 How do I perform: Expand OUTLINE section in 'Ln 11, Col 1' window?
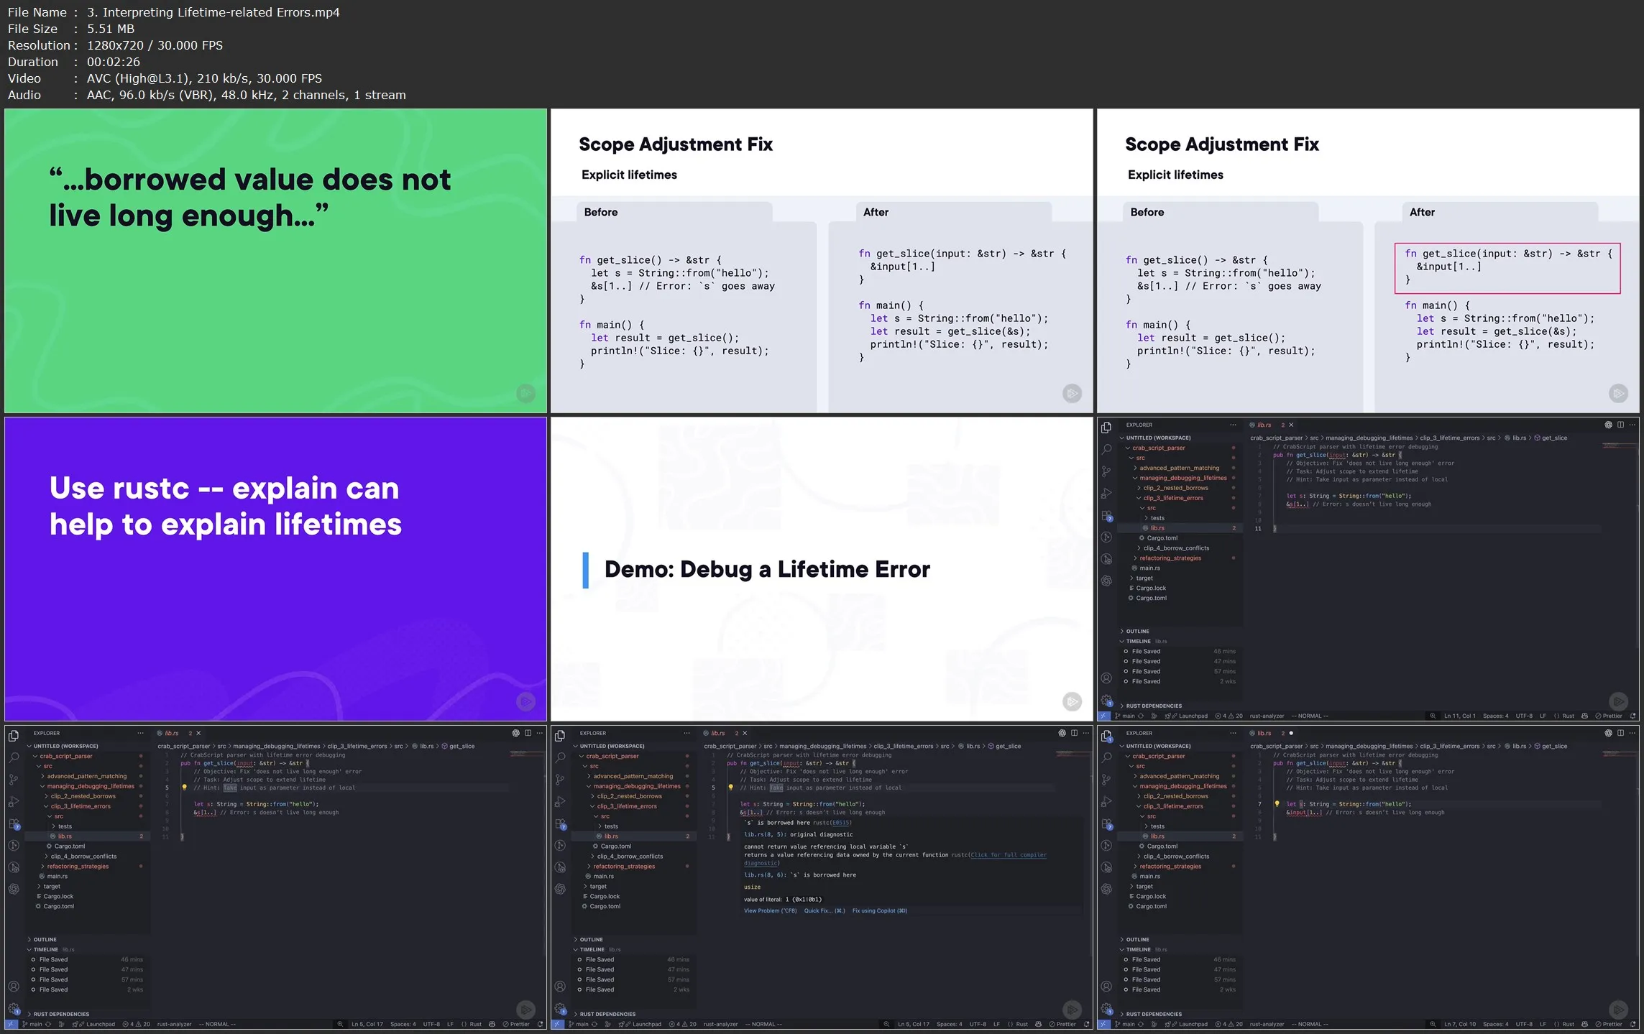tap(1137, 631)
